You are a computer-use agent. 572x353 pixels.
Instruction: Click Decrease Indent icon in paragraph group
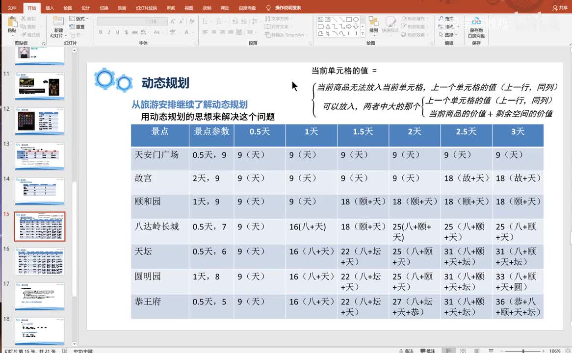[235, 21]
